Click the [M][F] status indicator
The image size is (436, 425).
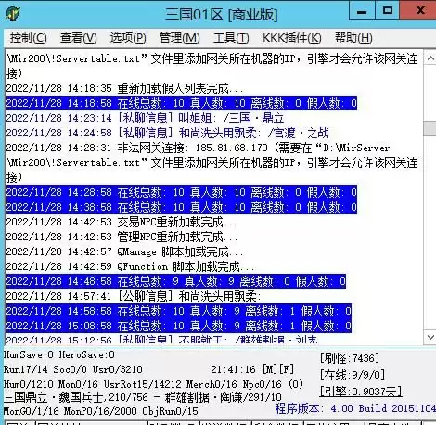coord(277,369)
